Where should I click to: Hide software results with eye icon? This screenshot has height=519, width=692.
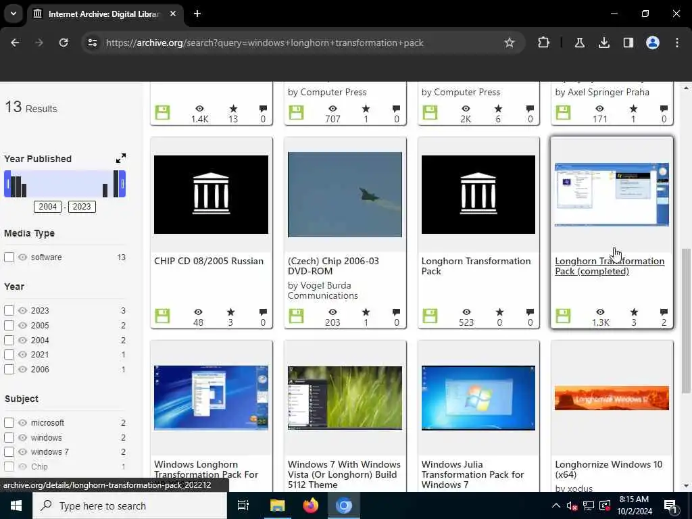click(x=22, y=257)
